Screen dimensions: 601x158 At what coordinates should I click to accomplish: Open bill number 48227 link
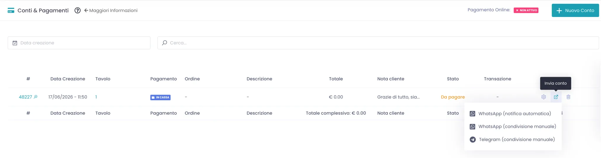coord(25,97)
